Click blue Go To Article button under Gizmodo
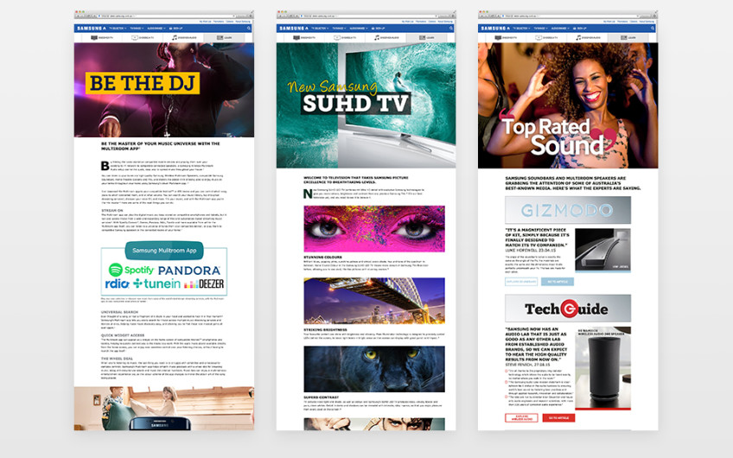The height and width of the screenshot is (458, 733). 555,282
